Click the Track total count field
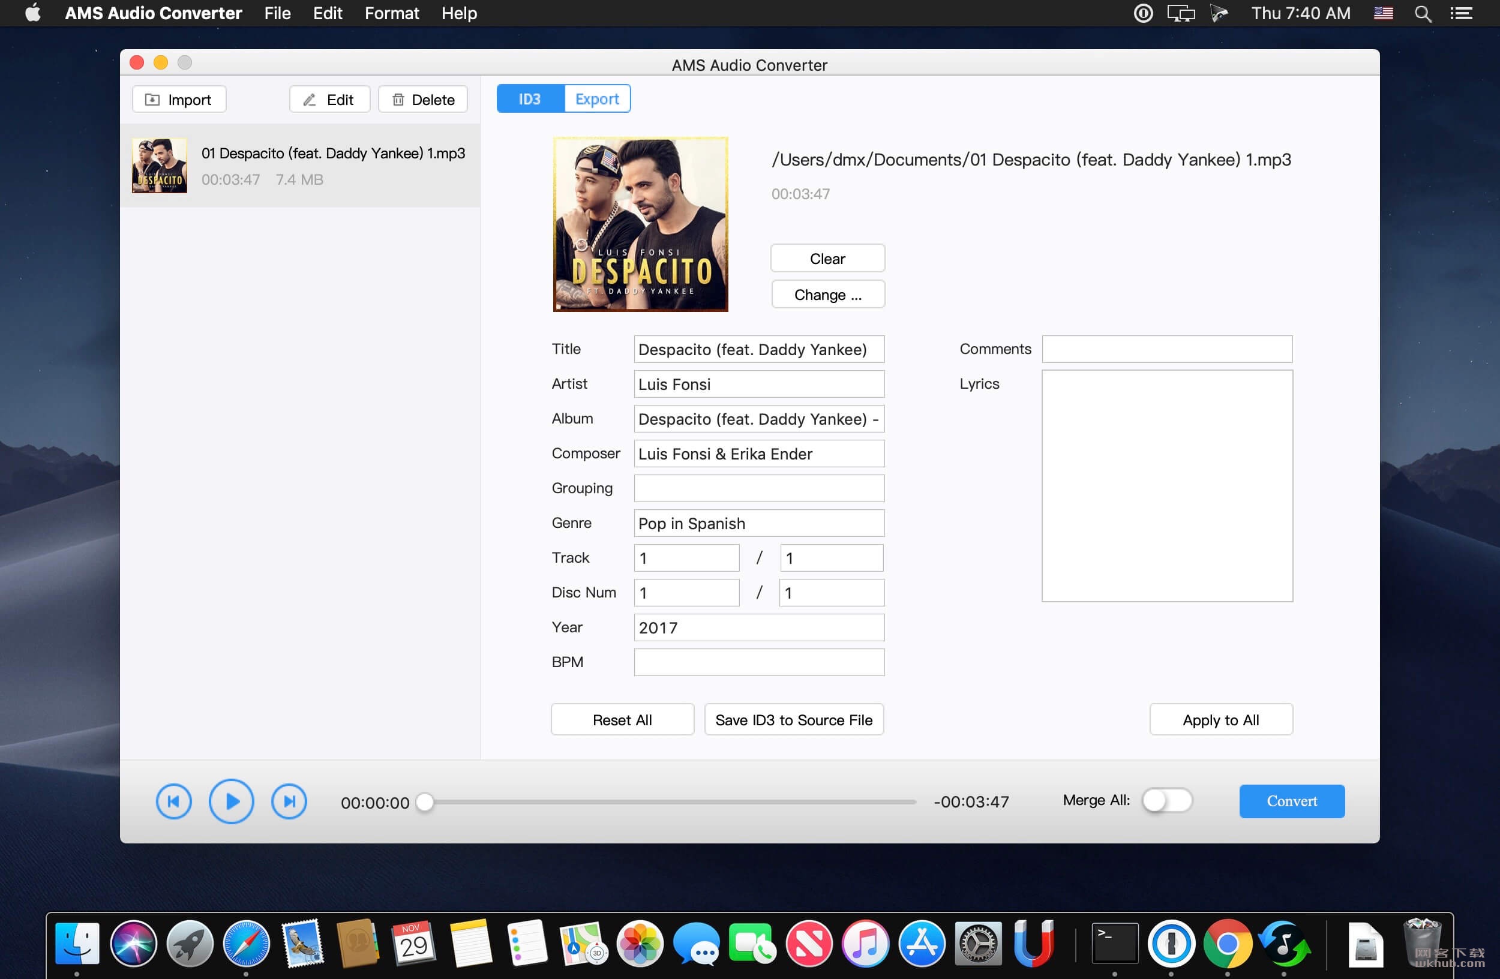The image size is (1500, 979). click(832, 558)
